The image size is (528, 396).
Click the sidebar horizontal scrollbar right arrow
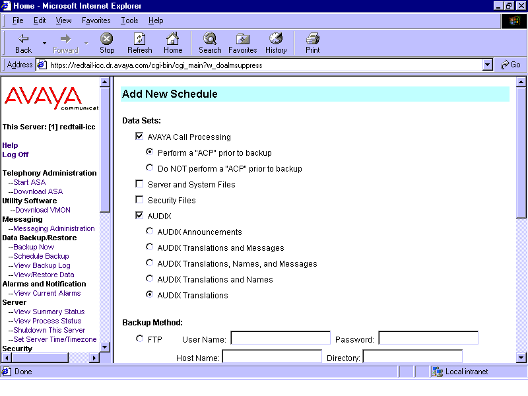[x=94, y=358]
